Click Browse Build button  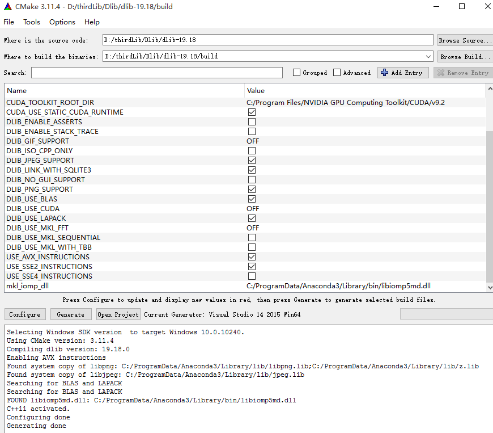pos(465,57)
